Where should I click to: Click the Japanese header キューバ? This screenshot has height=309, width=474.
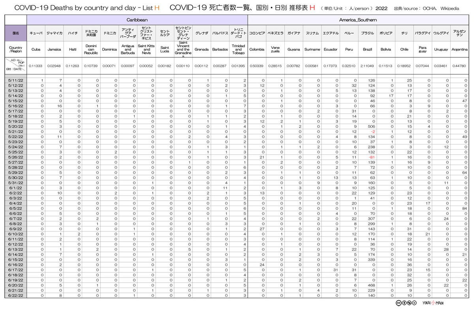tap(36, 33)
